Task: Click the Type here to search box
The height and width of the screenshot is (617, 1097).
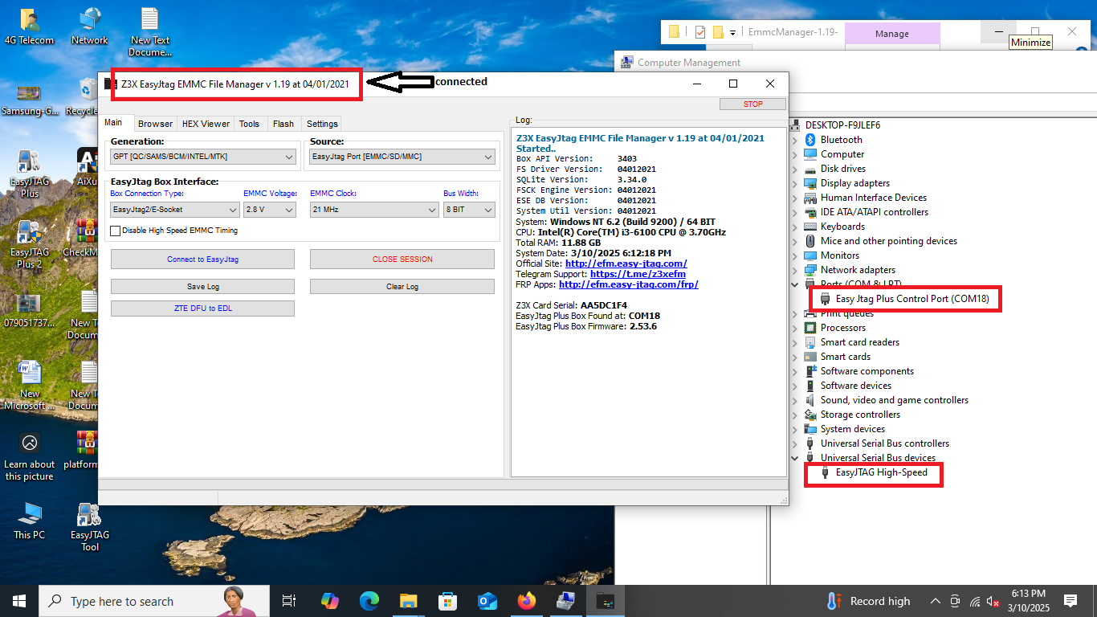Action: tap(154, 601)
